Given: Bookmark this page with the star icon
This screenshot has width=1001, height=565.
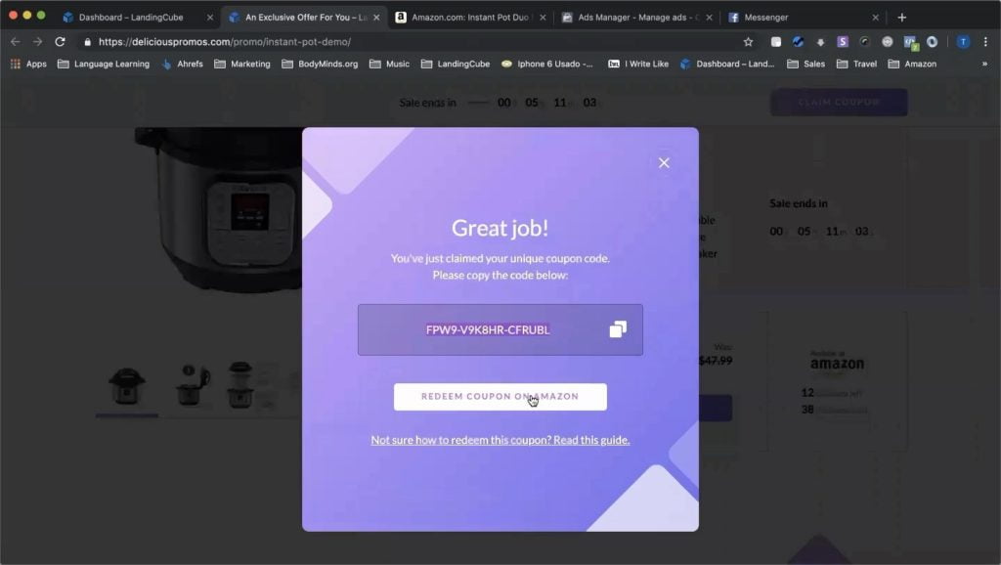Looking at the screenshot, I should 748,42.
